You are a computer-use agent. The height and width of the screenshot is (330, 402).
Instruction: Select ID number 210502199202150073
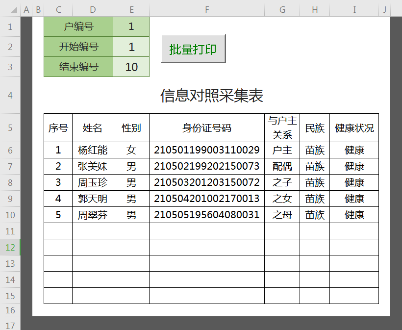(207, 166)
